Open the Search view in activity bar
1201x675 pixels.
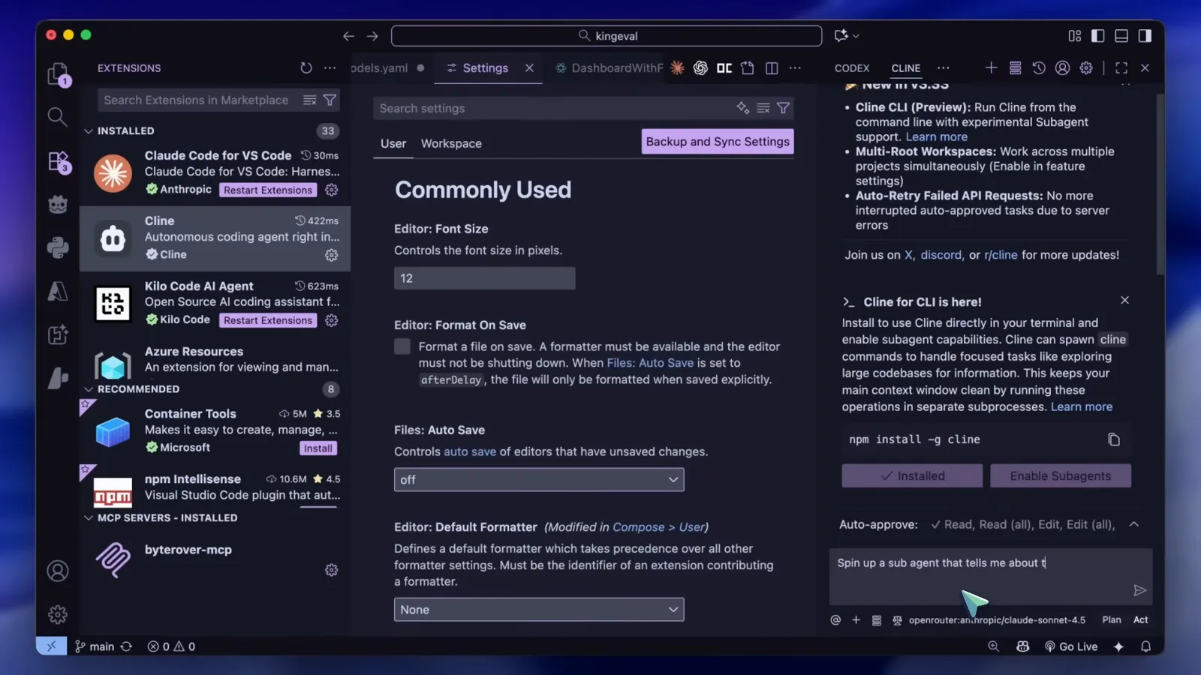pyautogui.click(x=57, y=116)
